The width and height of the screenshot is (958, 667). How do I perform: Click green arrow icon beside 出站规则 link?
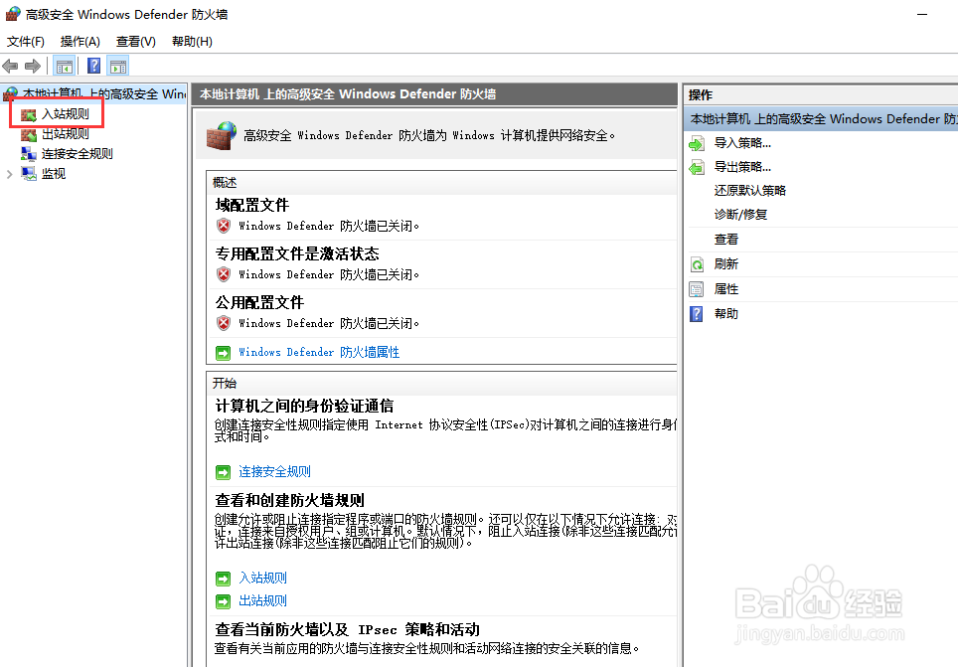[223, 601]
